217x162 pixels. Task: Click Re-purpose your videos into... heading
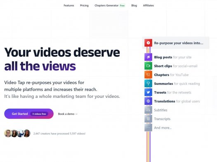point(179,43)
